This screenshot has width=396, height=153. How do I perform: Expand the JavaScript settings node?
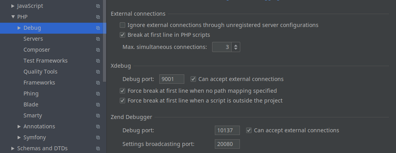click(13, 6)
